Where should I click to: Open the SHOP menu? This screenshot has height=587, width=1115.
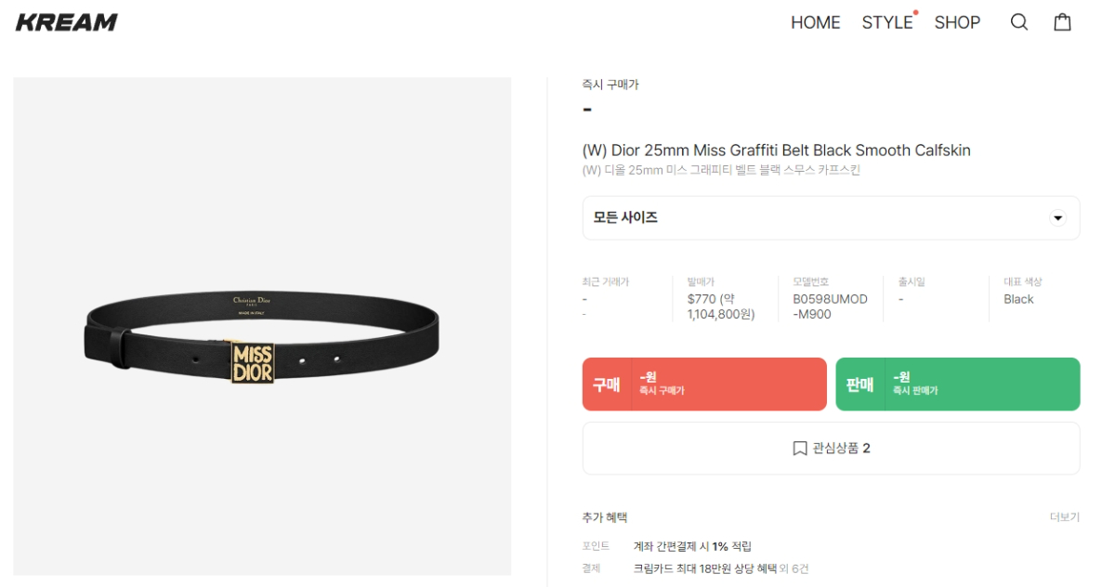click(x=957, y=22)
